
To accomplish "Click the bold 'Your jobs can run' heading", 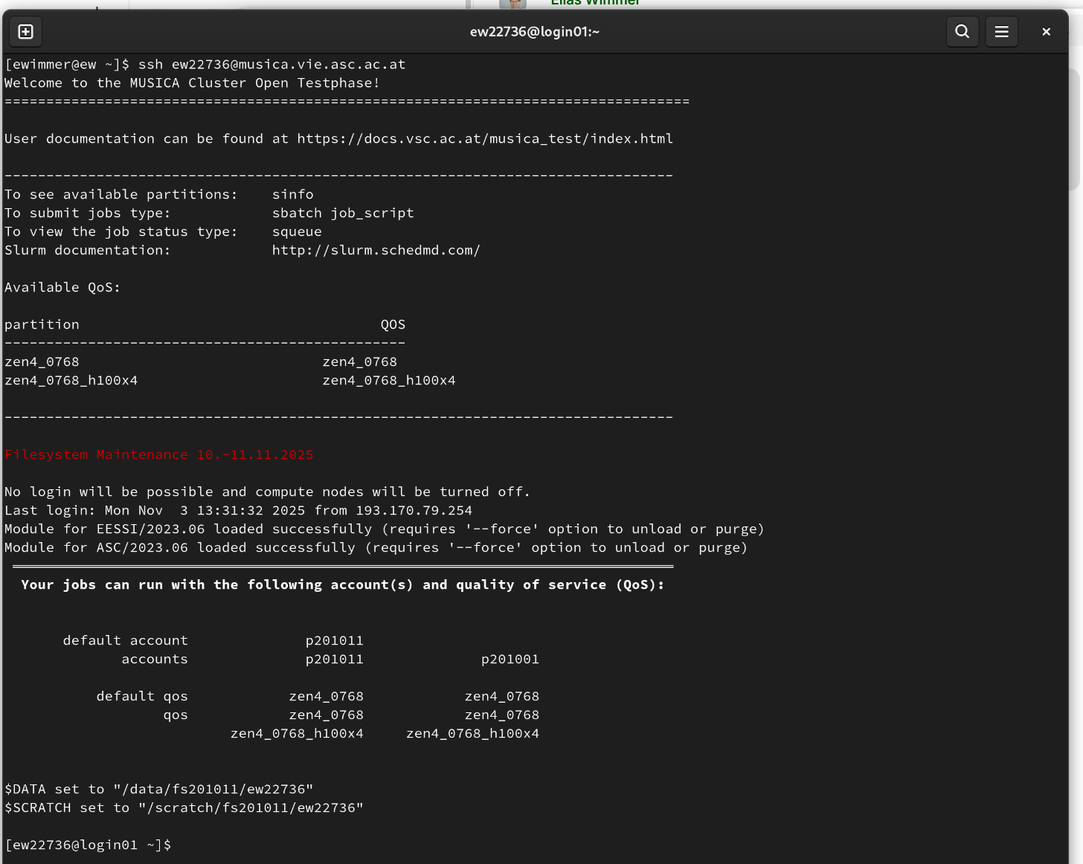I will [342, 584].
